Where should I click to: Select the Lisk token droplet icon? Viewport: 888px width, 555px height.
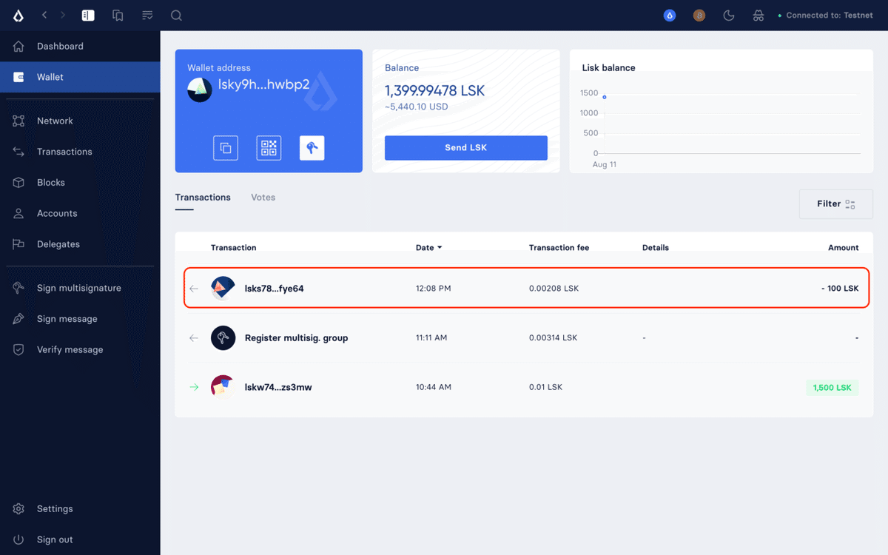point(670,15)
